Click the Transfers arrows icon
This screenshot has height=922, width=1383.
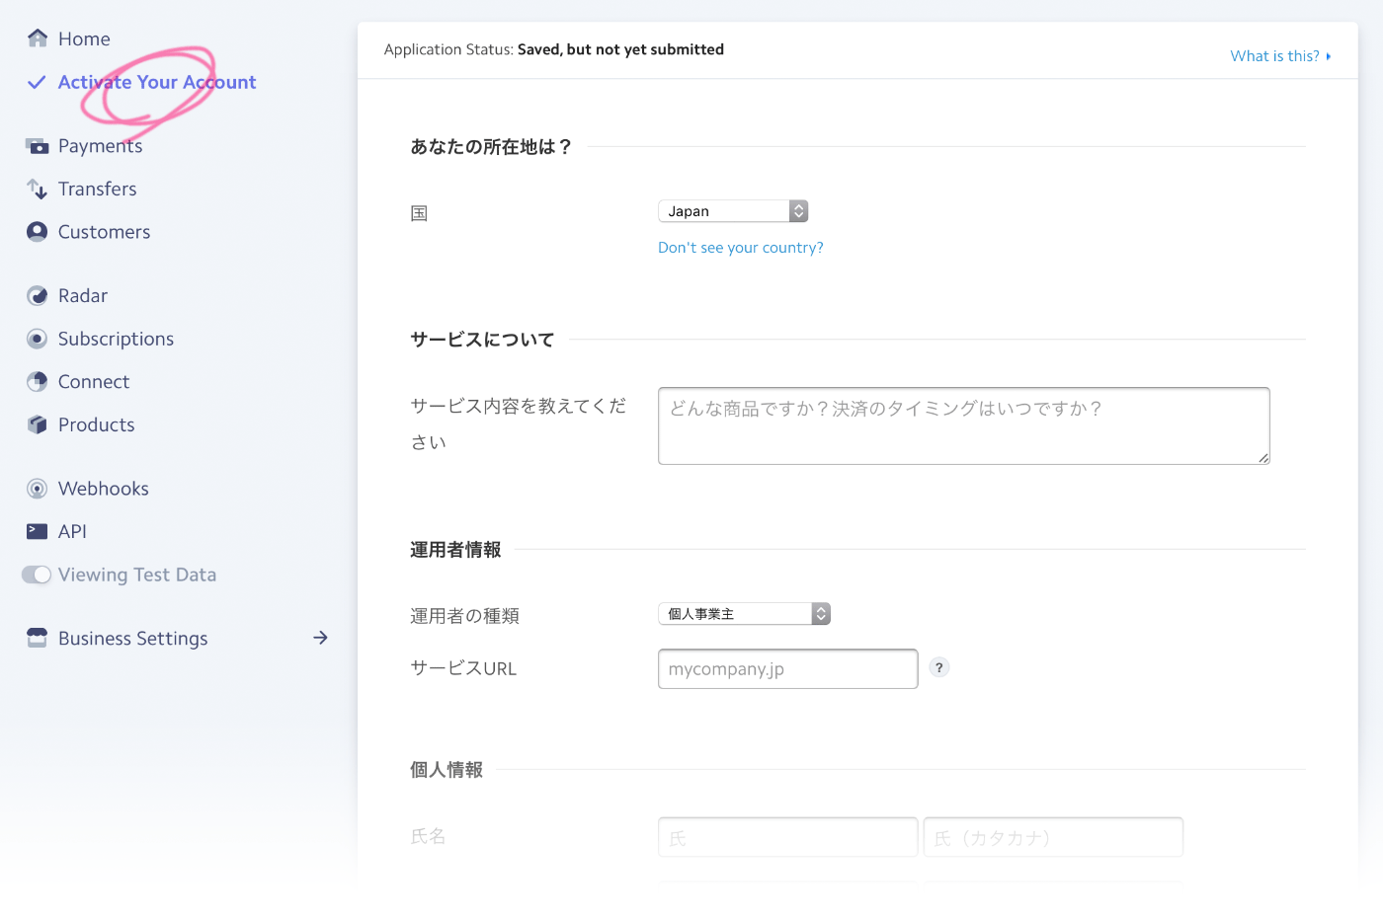pos(38,189)
